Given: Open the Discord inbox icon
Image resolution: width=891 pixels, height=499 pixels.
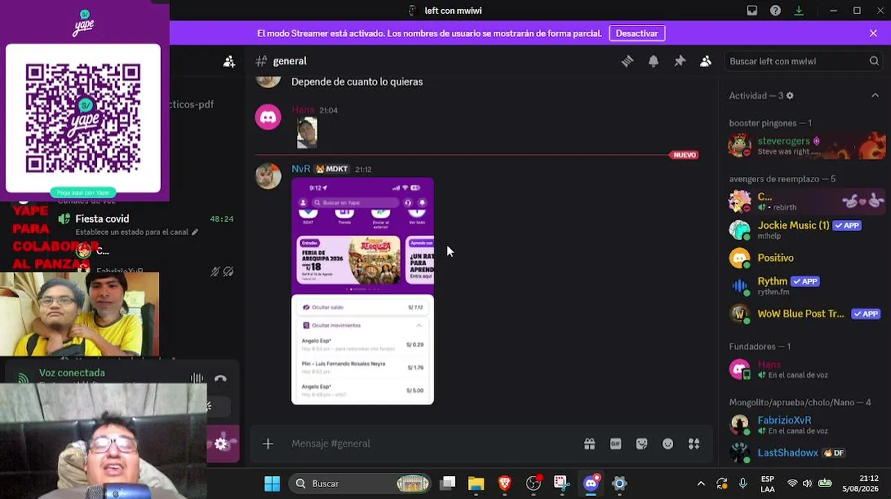Looking at the screenshot, I should (752, 10).
